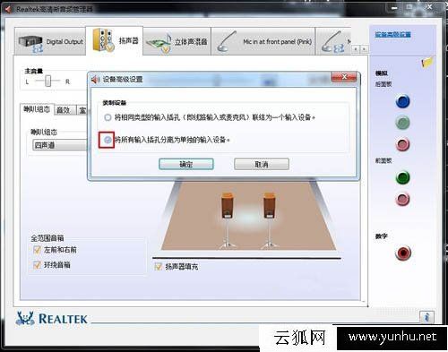Switch to the Digital Output tab
Image resolution: width=448 pixels, height=352 pixels.
(x=50, y=41)
